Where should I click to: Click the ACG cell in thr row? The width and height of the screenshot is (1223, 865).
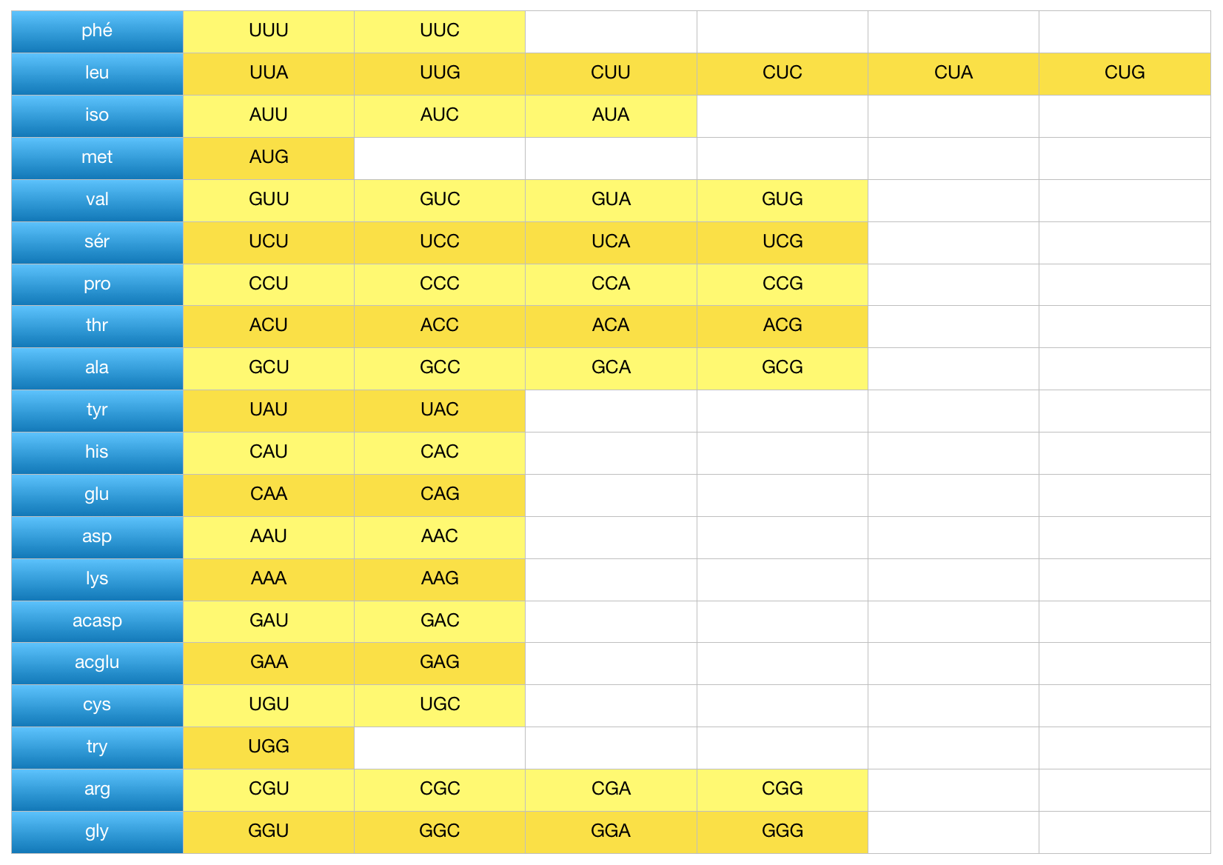[x=782, y=326]
